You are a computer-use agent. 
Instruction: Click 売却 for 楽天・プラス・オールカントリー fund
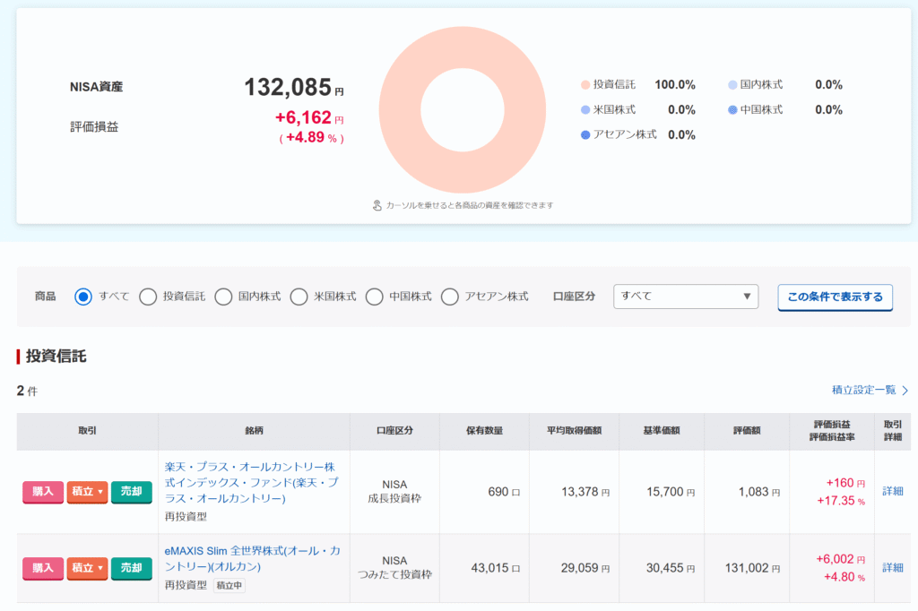coord(131,492)
